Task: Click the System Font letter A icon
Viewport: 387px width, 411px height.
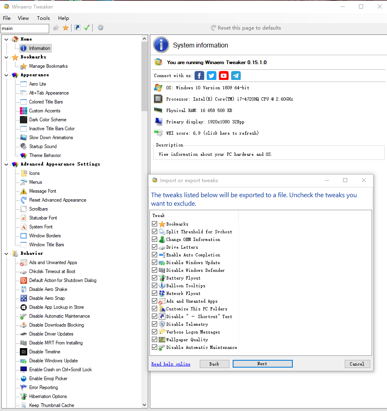Action: tap(24, 227)
